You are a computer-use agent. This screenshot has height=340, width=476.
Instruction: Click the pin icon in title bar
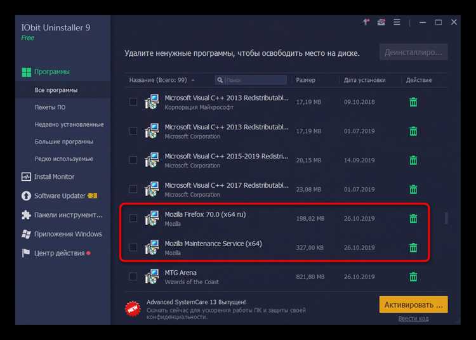pos(366,22)
